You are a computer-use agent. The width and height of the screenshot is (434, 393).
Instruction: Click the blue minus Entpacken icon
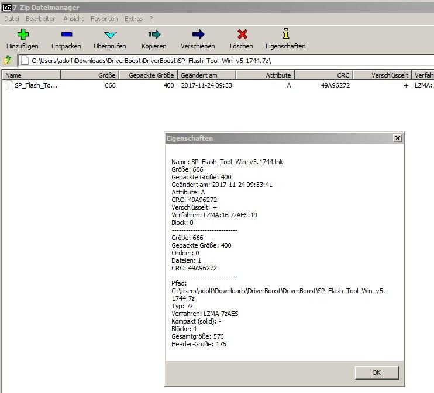(x=67, y=34)
